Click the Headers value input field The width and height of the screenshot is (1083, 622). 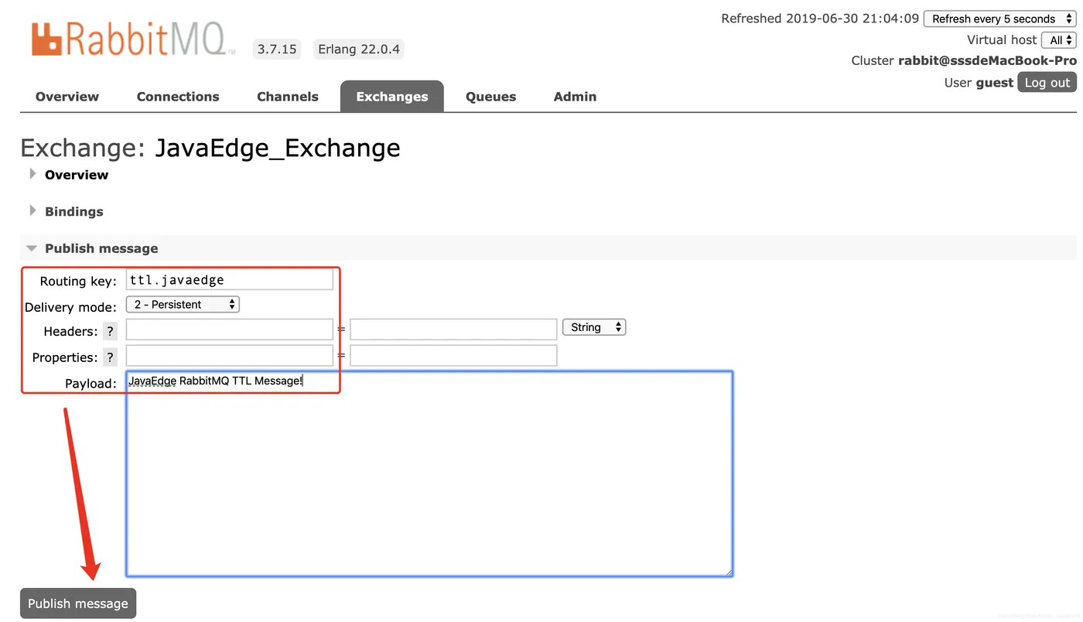[x=453, y=330]
